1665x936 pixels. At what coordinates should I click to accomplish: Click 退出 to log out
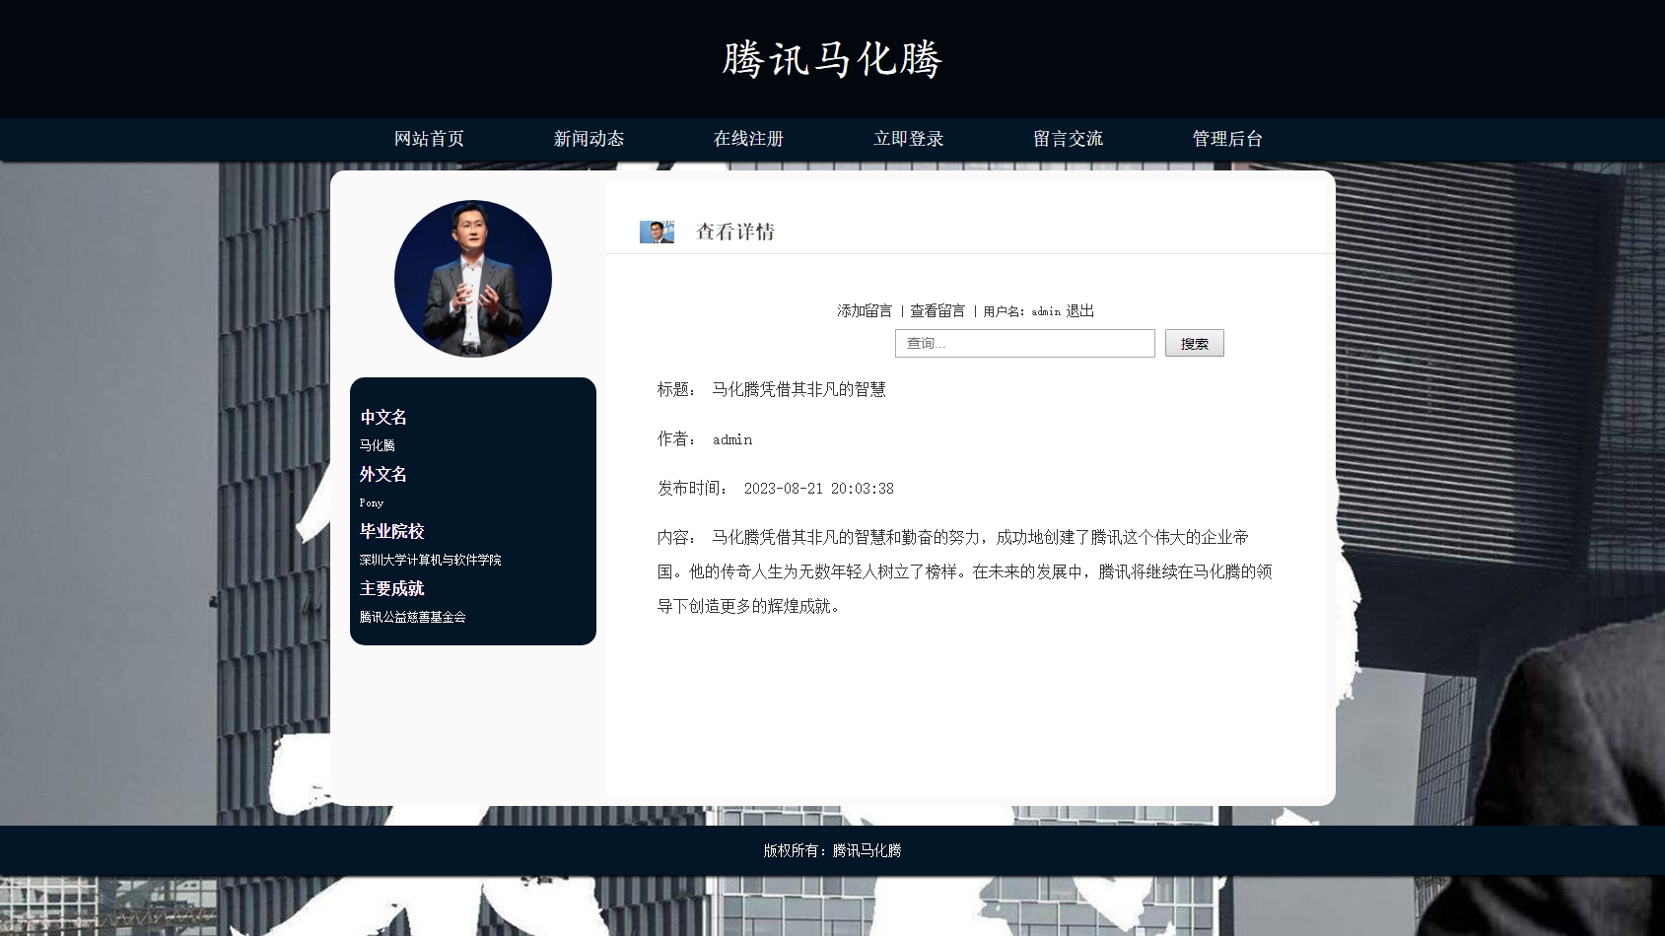(x=1079, y=311)
